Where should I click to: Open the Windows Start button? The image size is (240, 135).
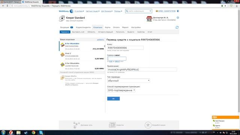[3, 132]
